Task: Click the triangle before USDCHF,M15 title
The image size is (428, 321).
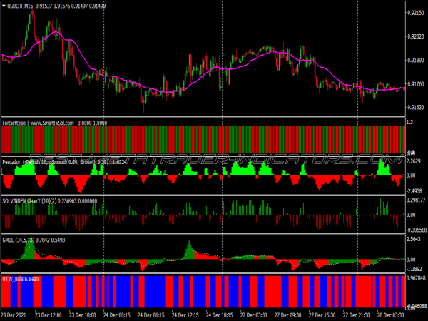Action: [x=5, y=6]
